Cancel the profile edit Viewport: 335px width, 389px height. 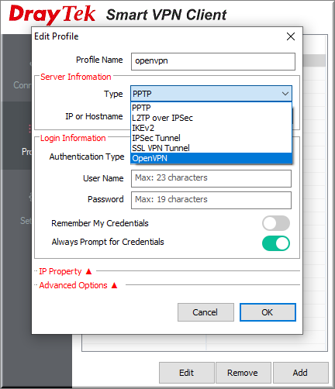pos(205,312)
